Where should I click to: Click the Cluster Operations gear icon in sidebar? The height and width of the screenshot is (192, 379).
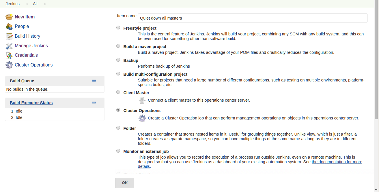[x=9, y=65]
